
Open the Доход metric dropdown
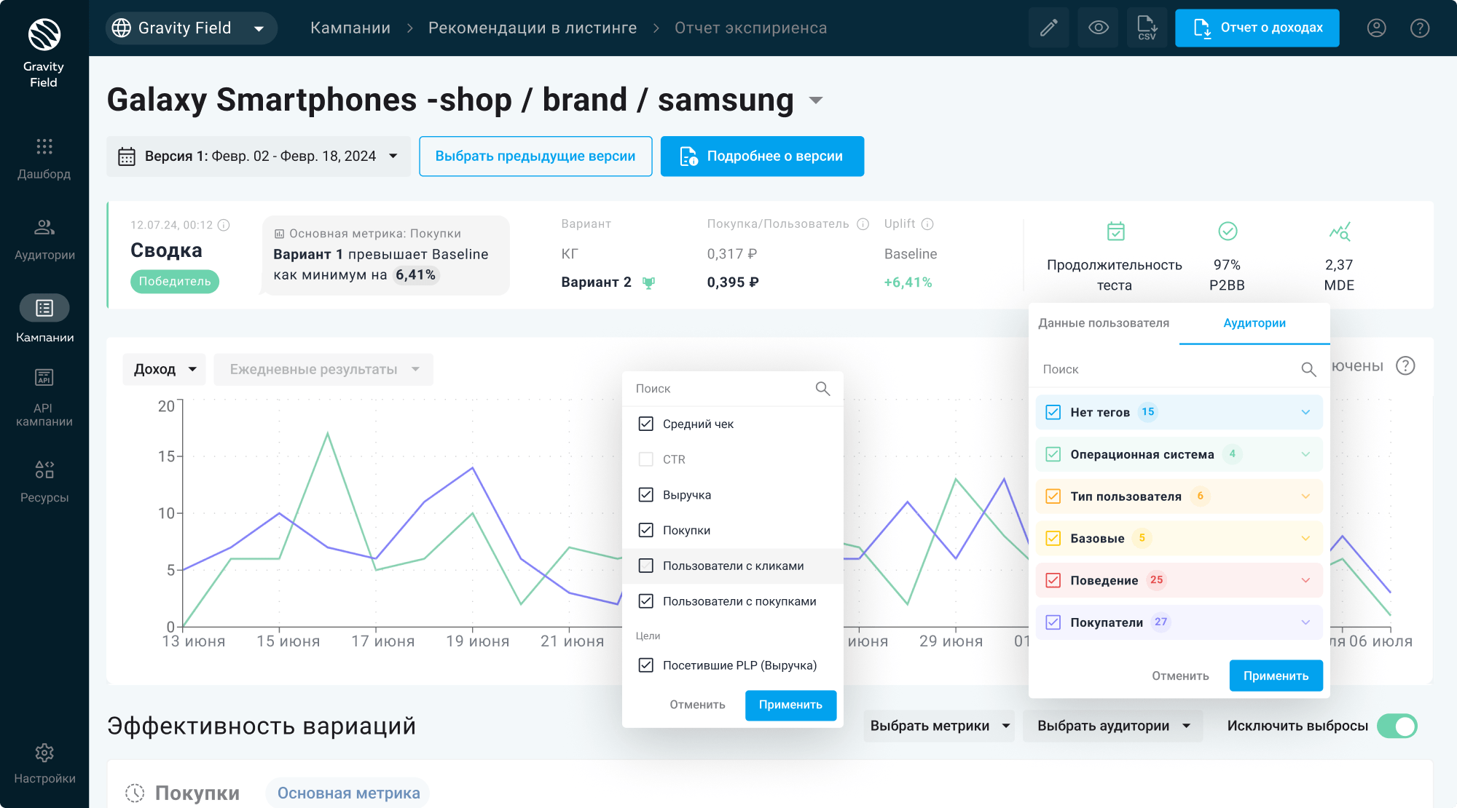pyautogui.click(x=164, y=369)
